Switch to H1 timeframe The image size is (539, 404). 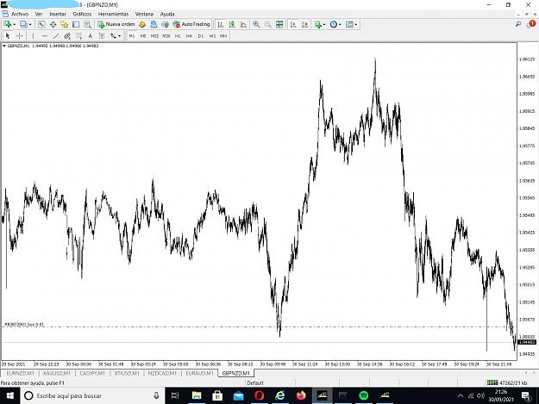(x=178, y=35)
